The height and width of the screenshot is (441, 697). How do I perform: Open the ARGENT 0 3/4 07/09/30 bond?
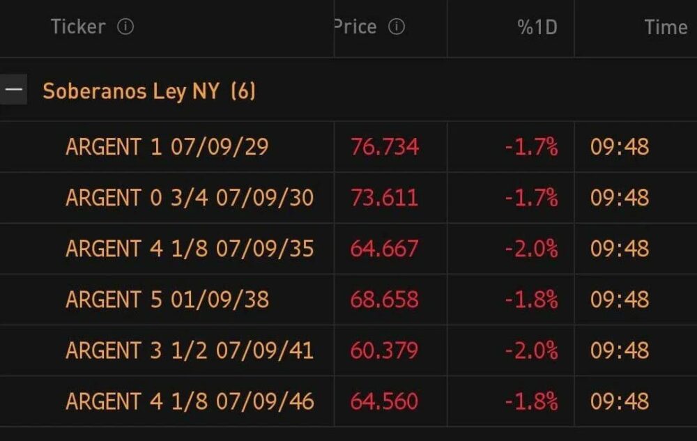click(x=189, y=198)
